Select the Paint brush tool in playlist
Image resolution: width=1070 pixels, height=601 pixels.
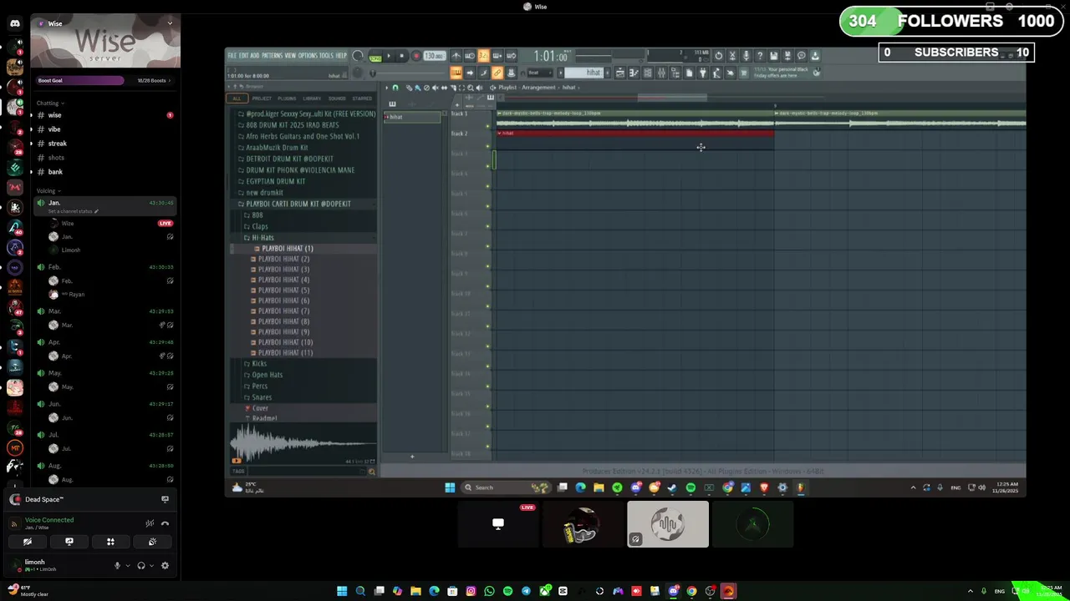click(x=417, y=88)
